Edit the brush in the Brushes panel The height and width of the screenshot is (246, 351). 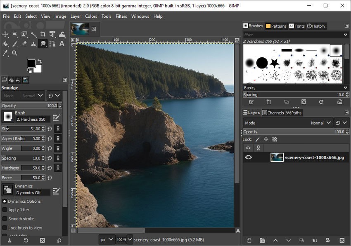[251, 102]
